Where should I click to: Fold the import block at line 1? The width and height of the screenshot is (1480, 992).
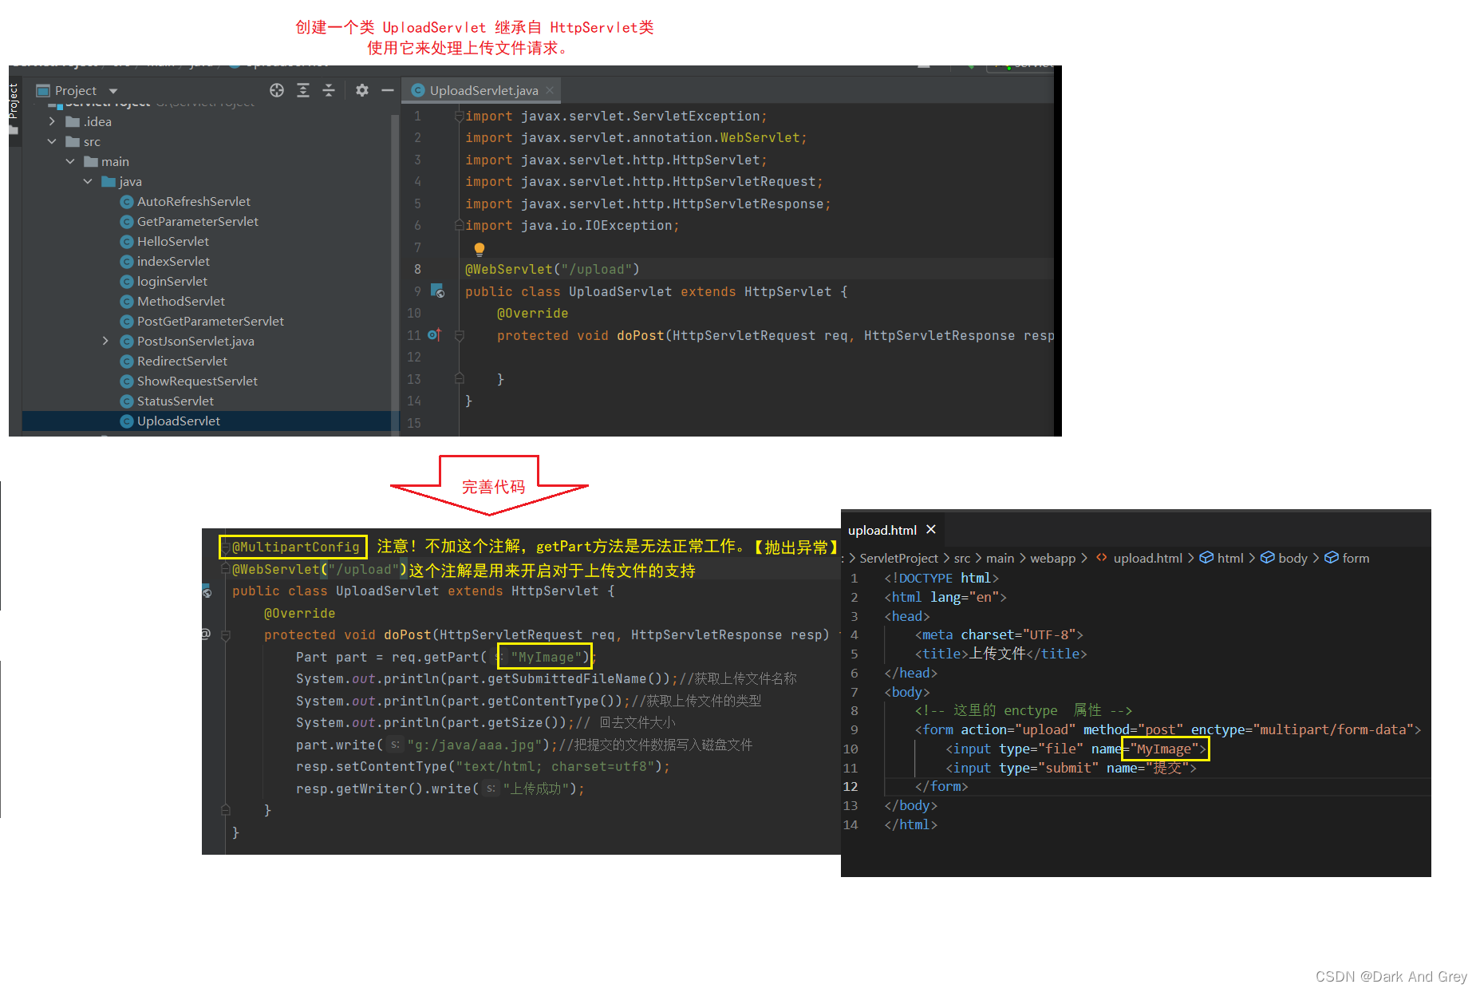point(459,117)
